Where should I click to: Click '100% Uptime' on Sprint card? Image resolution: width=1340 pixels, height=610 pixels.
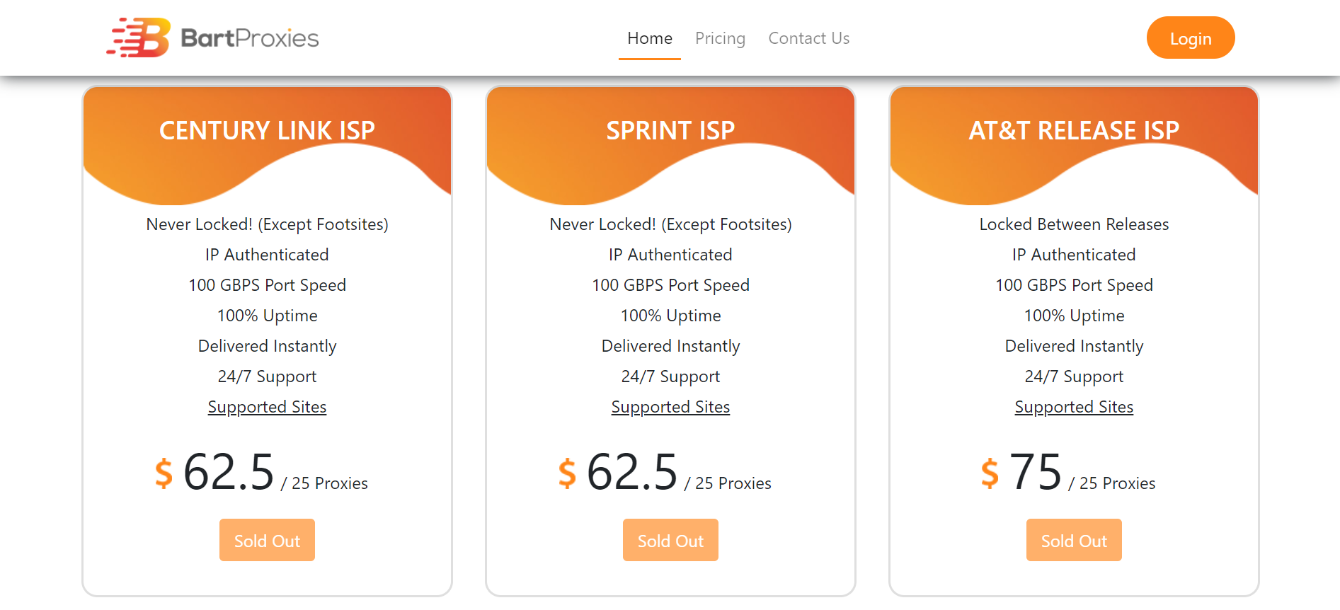point(670,316)
